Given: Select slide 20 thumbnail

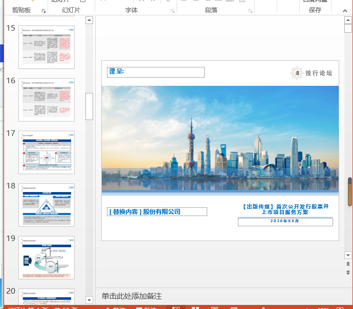Looking at the screenshot, I should click(x=47, y=297).
